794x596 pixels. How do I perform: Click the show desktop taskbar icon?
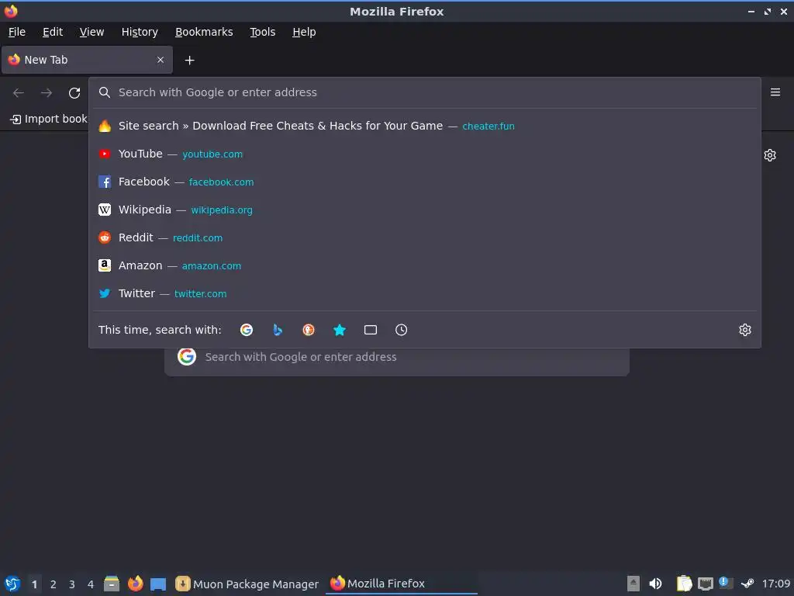point(158,584)
